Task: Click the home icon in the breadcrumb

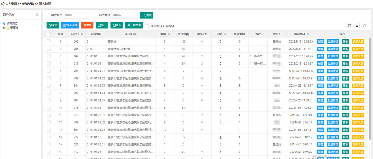Action: point(3,4)
